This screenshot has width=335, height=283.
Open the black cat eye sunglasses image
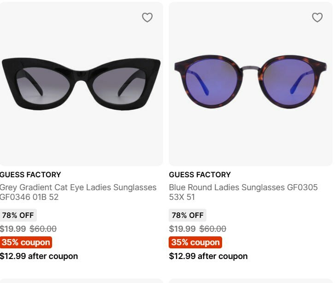[81, 83]
